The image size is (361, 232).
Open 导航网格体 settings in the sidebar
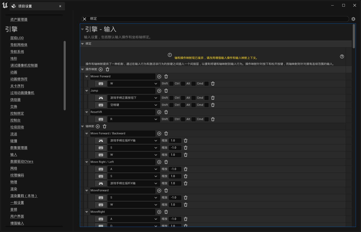point(19,45)
